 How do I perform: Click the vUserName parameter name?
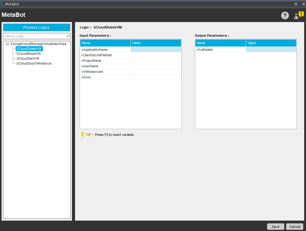tap(89, 66)
